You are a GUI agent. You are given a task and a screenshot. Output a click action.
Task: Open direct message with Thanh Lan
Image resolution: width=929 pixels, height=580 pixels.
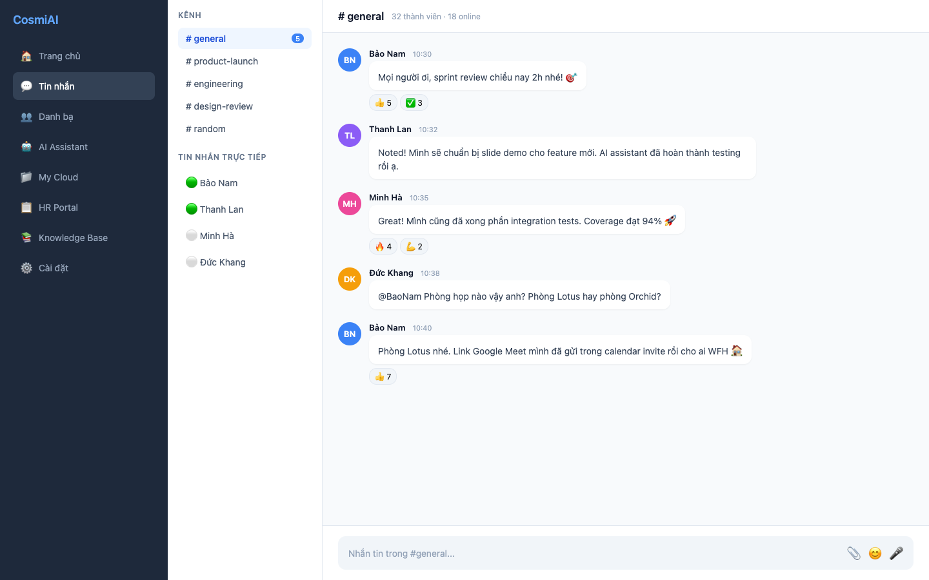click(221, 209)
